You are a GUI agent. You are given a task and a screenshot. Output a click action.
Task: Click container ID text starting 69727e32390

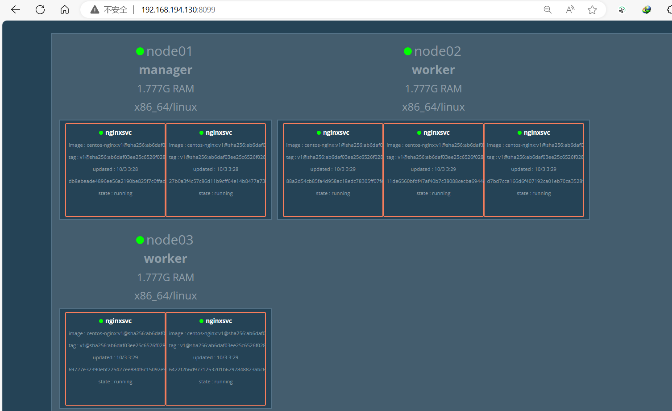tap(117, 369)
